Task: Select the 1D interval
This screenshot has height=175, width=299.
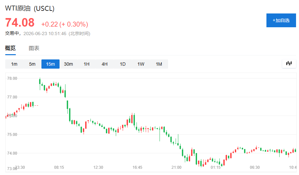Action: click(x=123, y=64)
